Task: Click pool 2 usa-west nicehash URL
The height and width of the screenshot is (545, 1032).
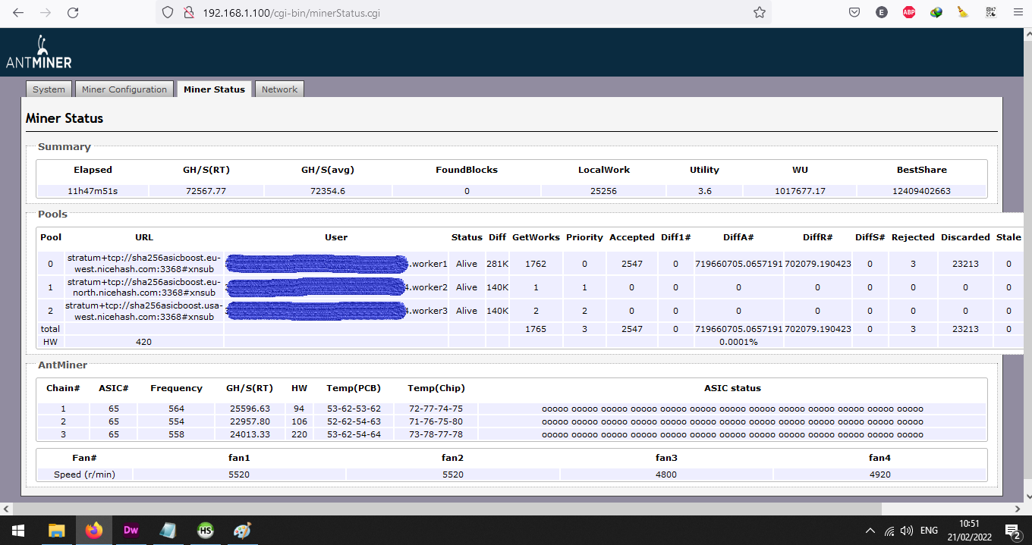Action: coord(143,311)
